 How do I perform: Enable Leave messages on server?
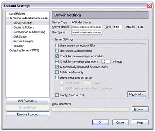pos(57,77)
